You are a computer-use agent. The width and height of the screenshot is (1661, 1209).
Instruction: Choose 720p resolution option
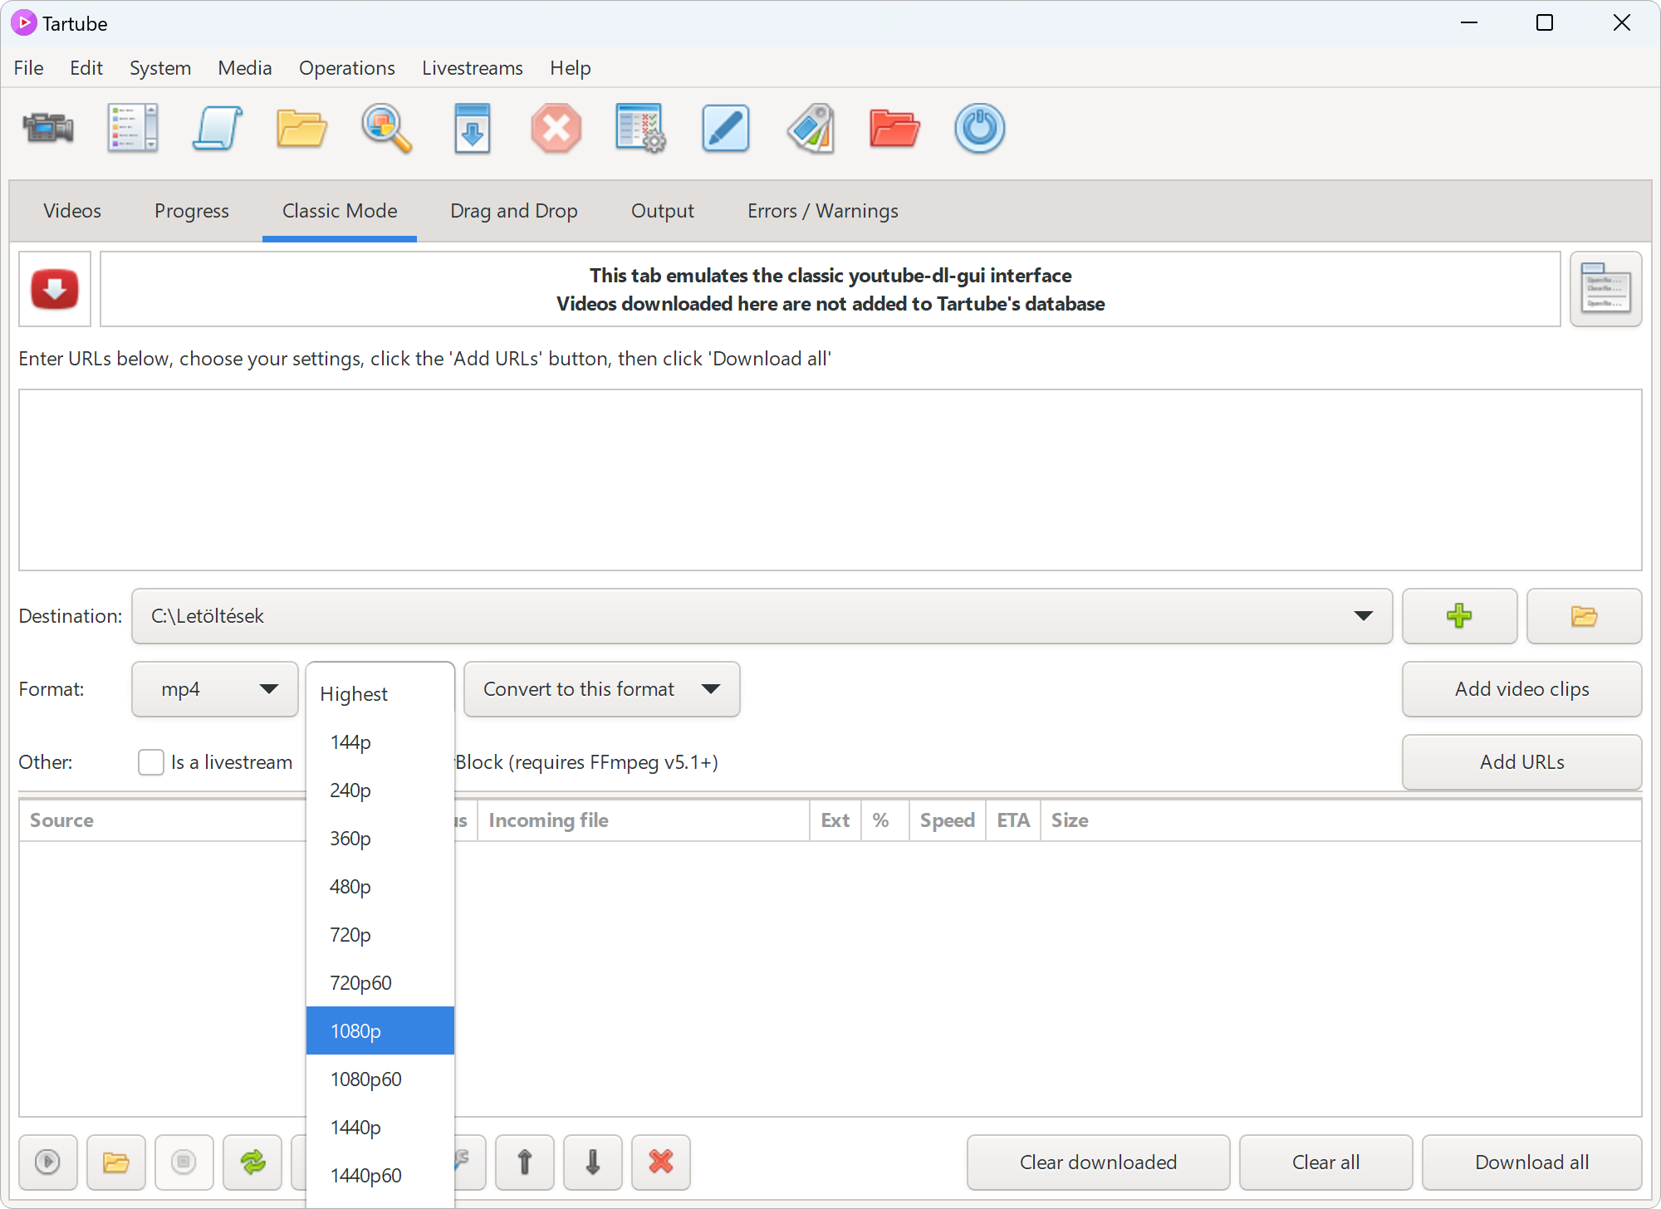(380, 935)
